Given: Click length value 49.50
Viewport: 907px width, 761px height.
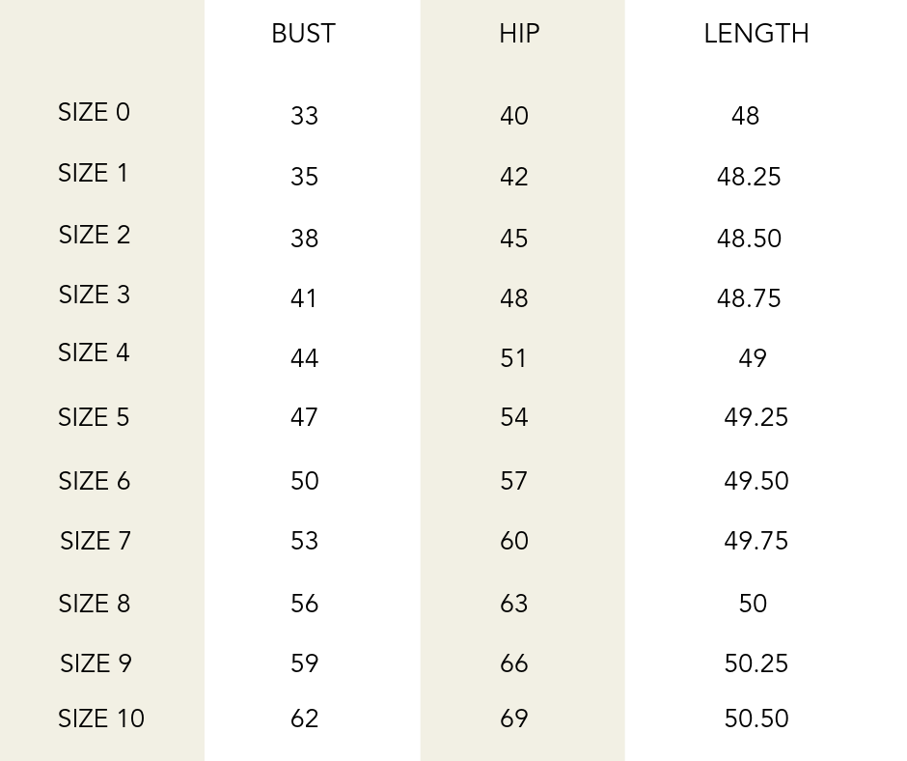Looking at the screenshot, I should 756,482.
